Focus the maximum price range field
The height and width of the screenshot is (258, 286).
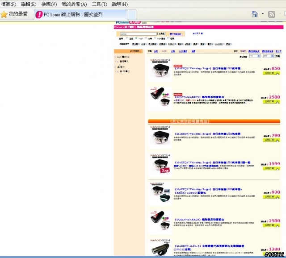267,56
